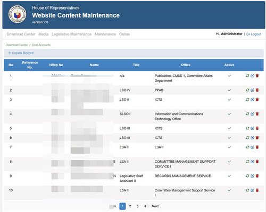The width and height of the screenshot is (266, 212).
Task: Click the edit icon in row 1
Action: [x=252, y=76]
